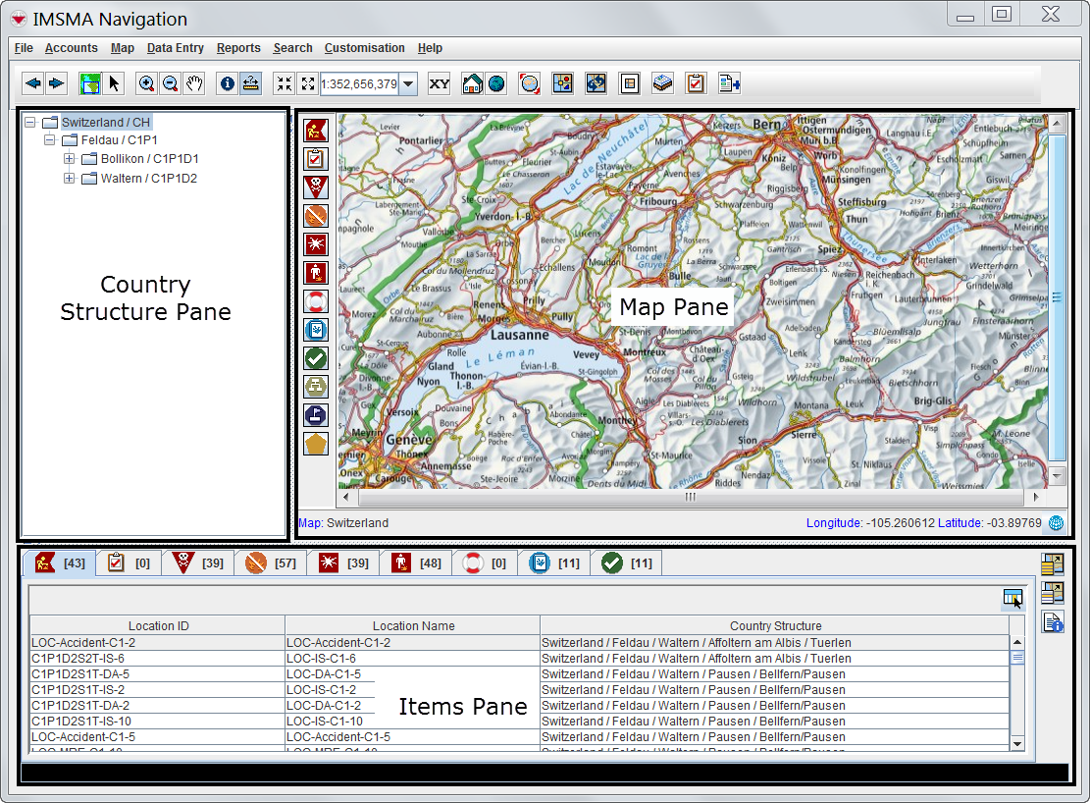
Task: Sort by the Location Name column header
Action: pos(413,625)
